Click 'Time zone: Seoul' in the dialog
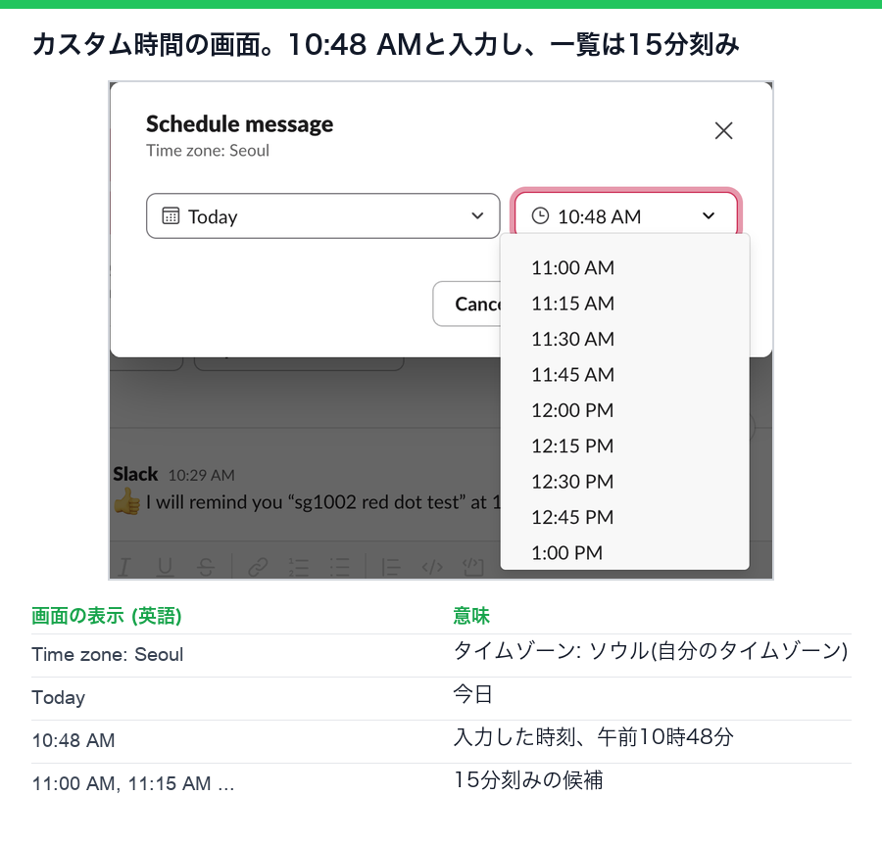The image size is (882, 843). click(x=208, y=151)
